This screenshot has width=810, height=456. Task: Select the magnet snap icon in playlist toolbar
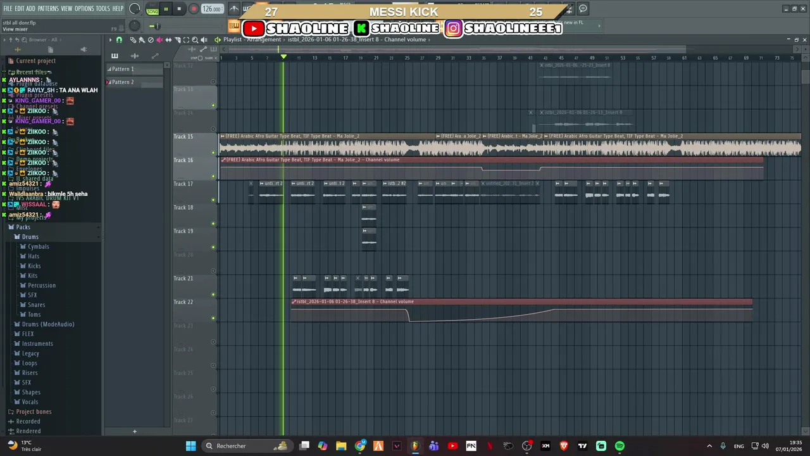coord(119,39)
